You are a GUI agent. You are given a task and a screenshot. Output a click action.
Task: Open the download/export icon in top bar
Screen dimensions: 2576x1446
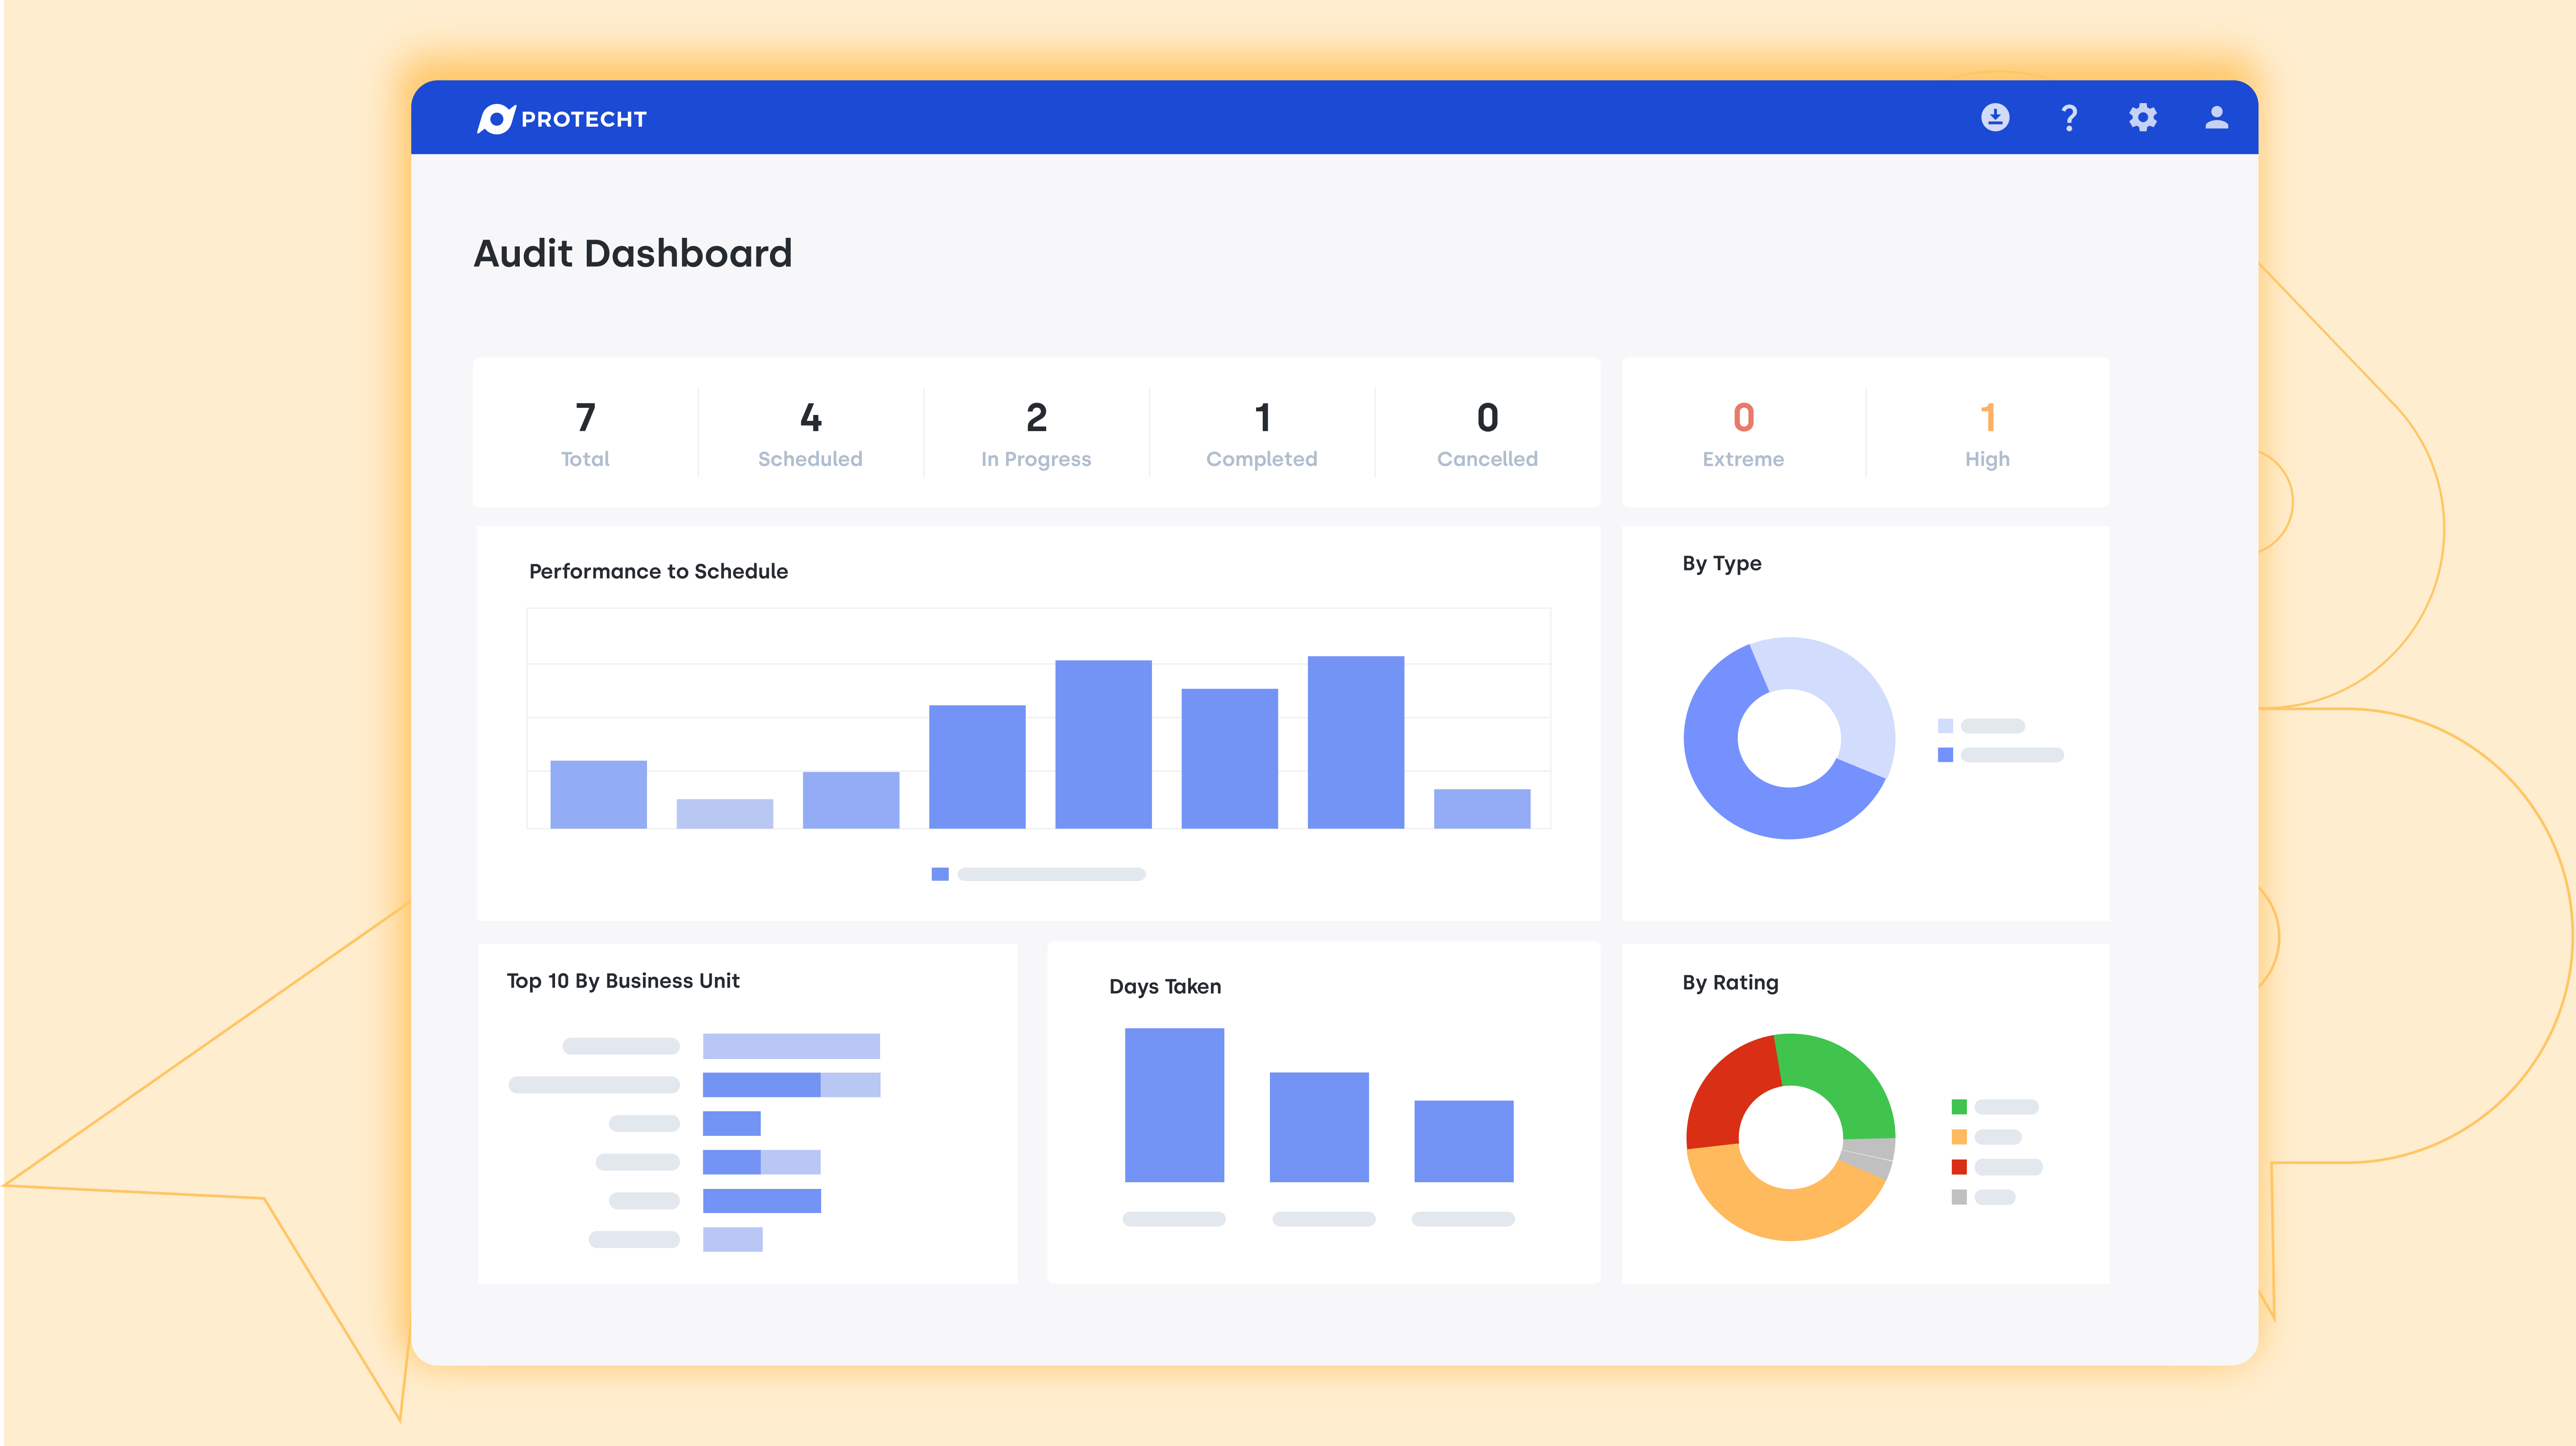[1995, 118]
